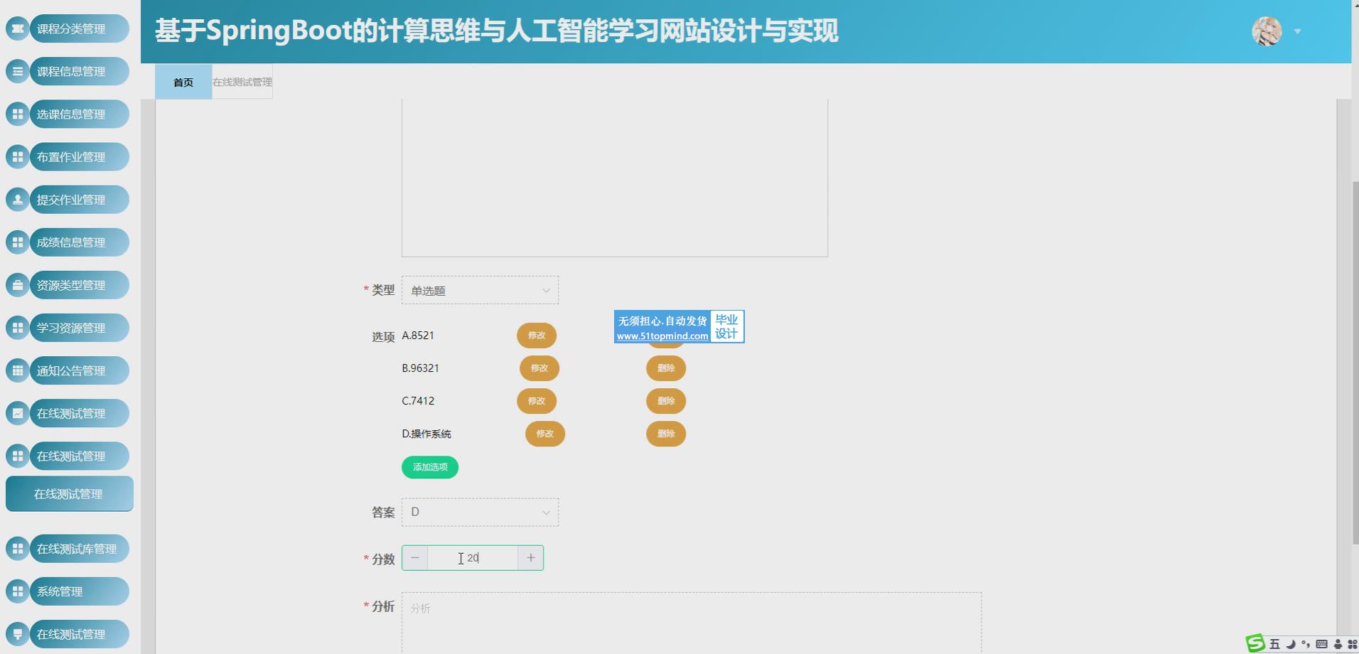Click the 课程信息管理 list icon
The image size is (1359, 654).
[x=18, y=71]
